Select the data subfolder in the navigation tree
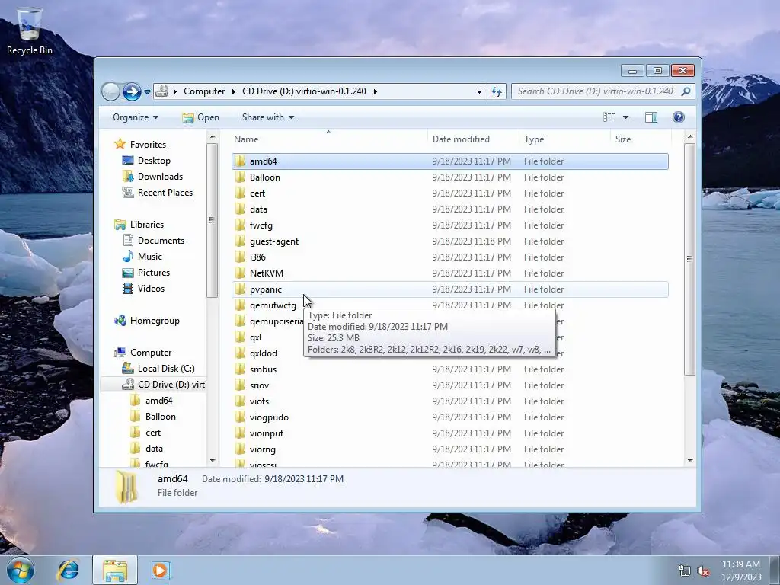Screen dimensions: 780x585 click(154, 449)
